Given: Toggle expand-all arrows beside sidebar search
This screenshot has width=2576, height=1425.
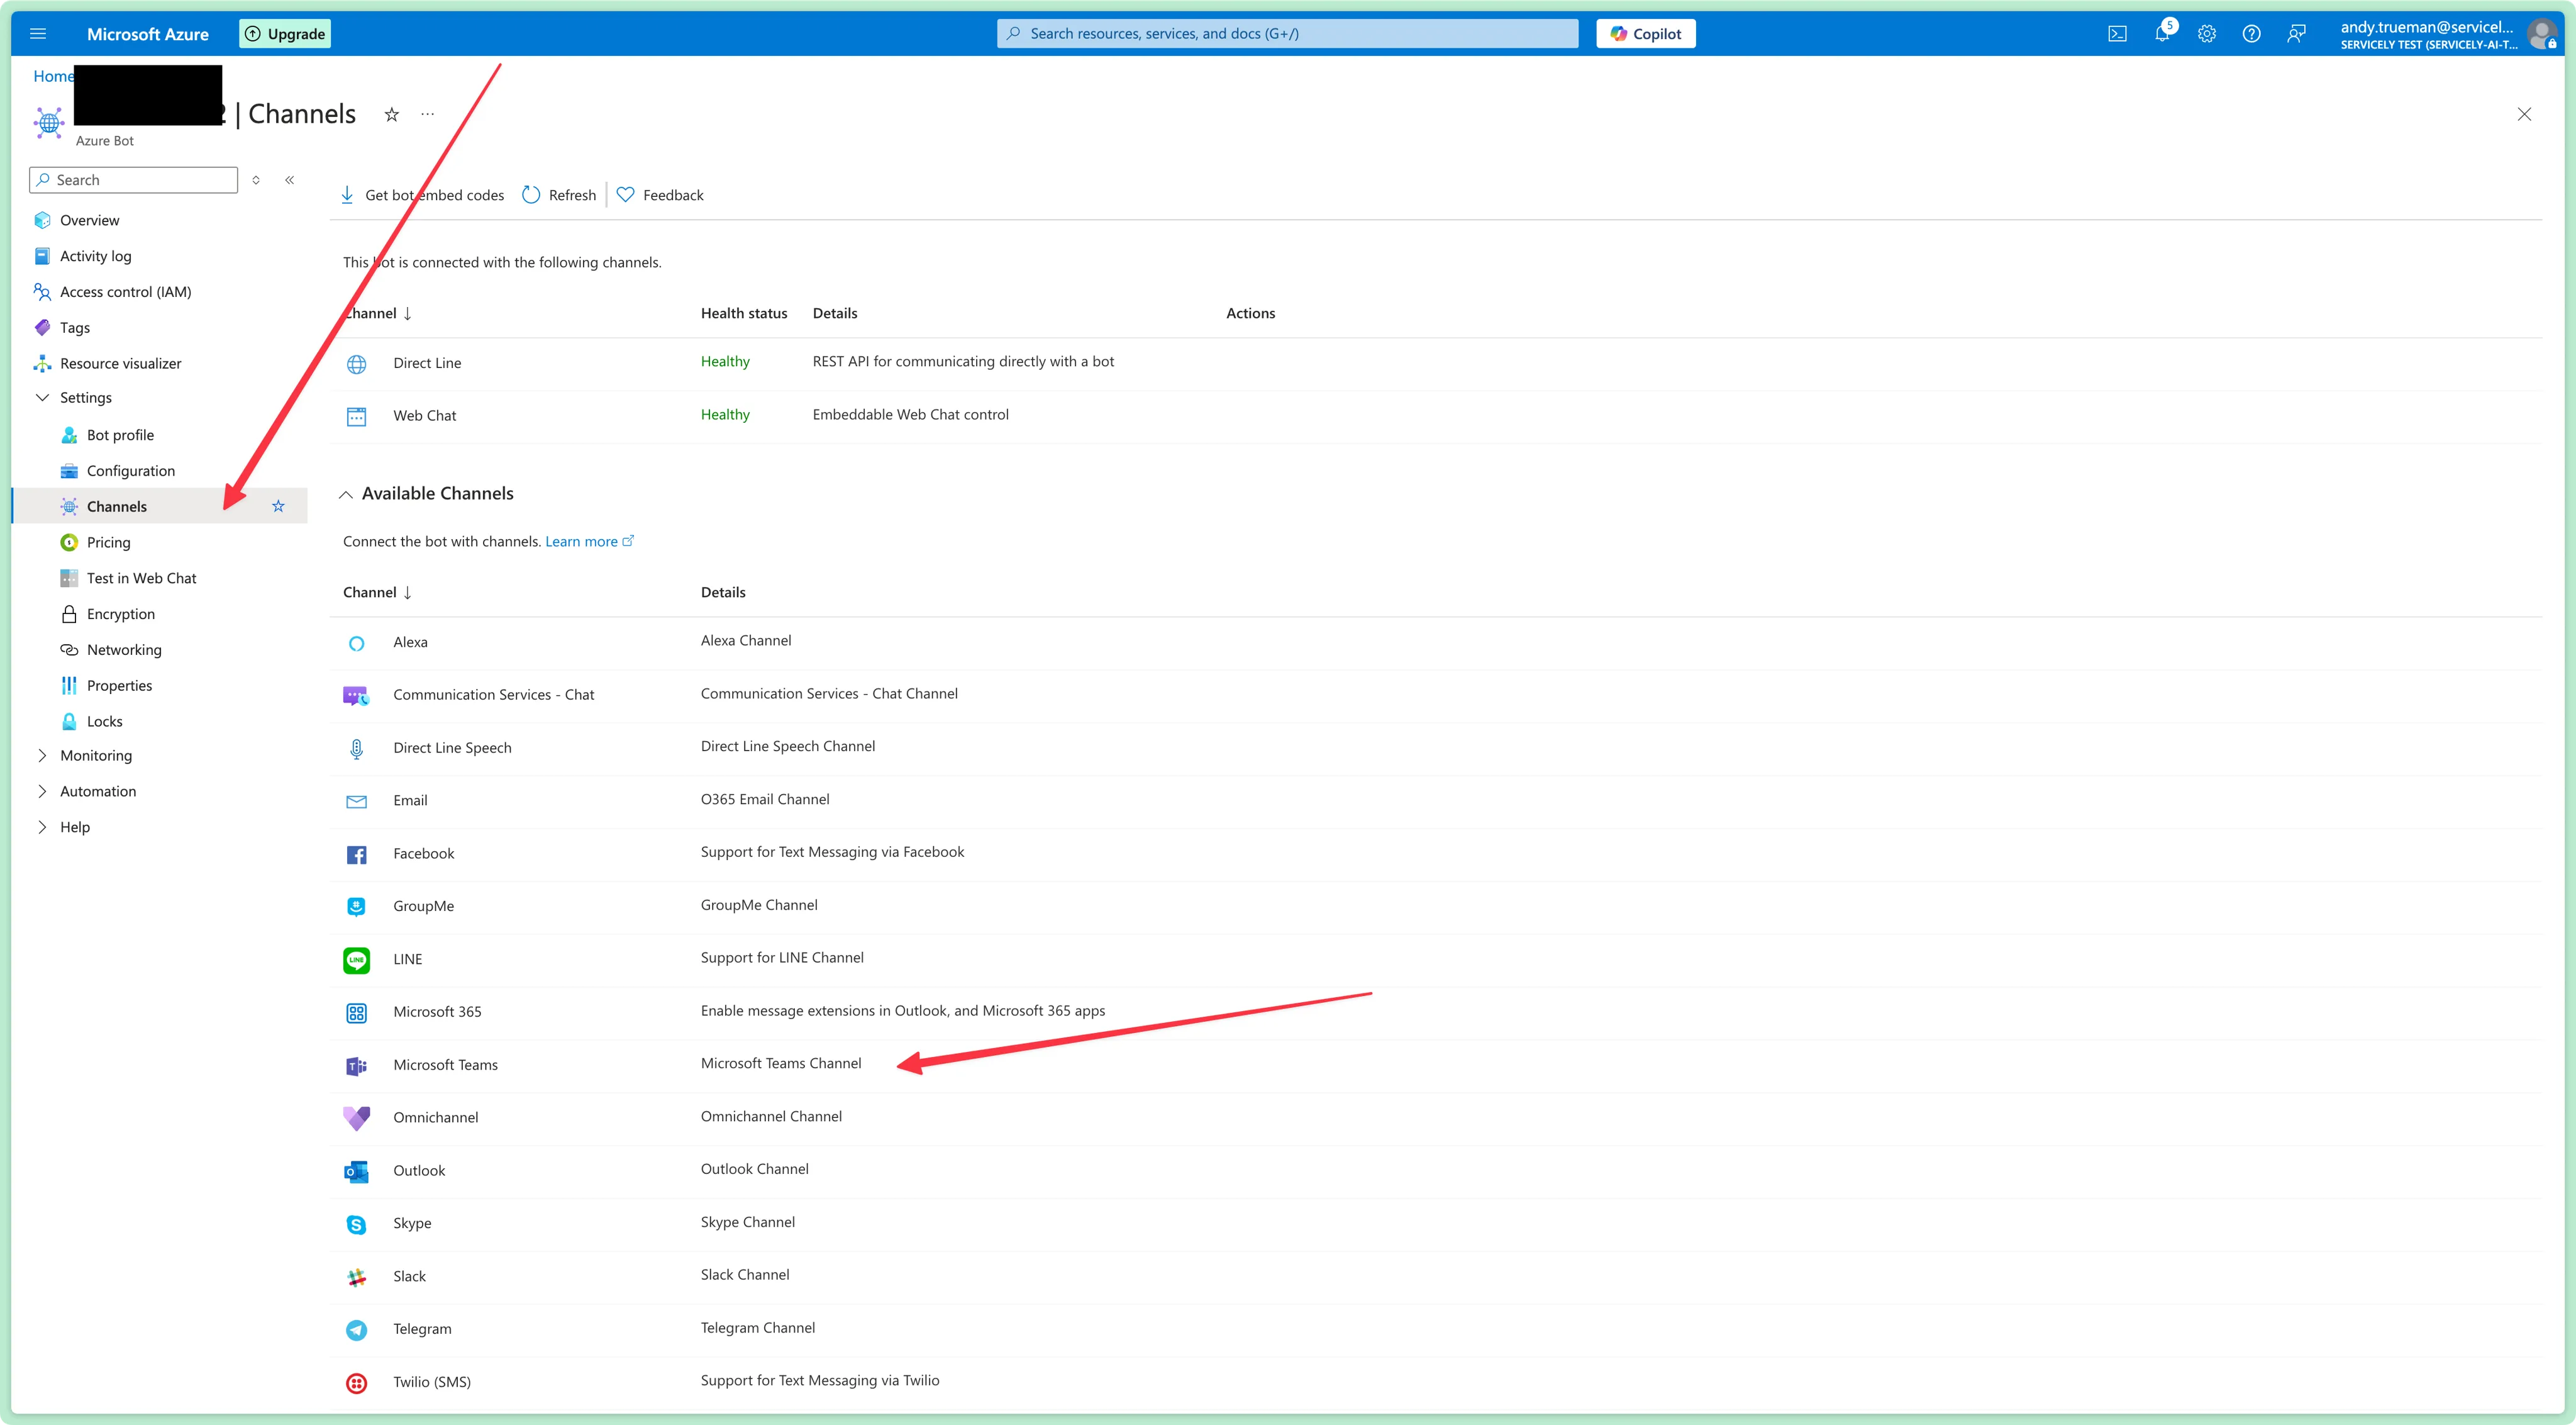Looking at the screenshot, I should [x=256, y=180].
